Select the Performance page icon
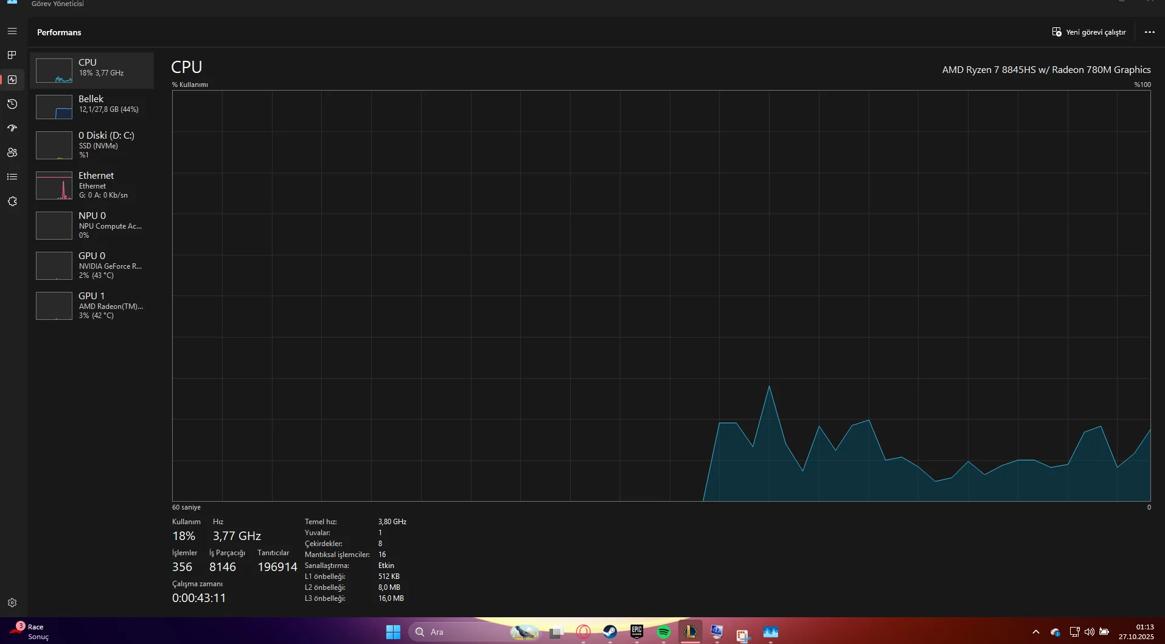 (x=12, y=80)
